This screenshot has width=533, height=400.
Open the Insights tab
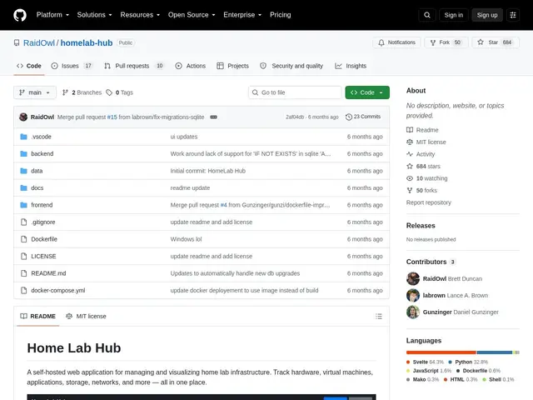point(351,66)
